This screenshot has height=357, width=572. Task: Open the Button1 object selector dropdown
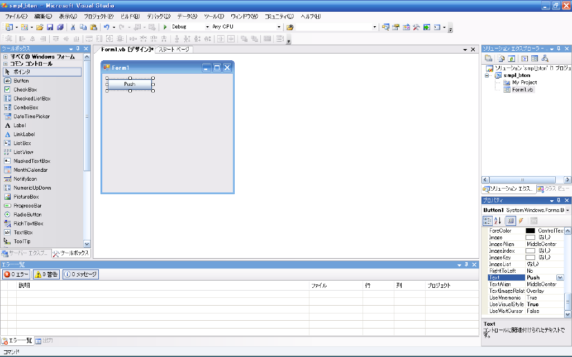[568, 210]
